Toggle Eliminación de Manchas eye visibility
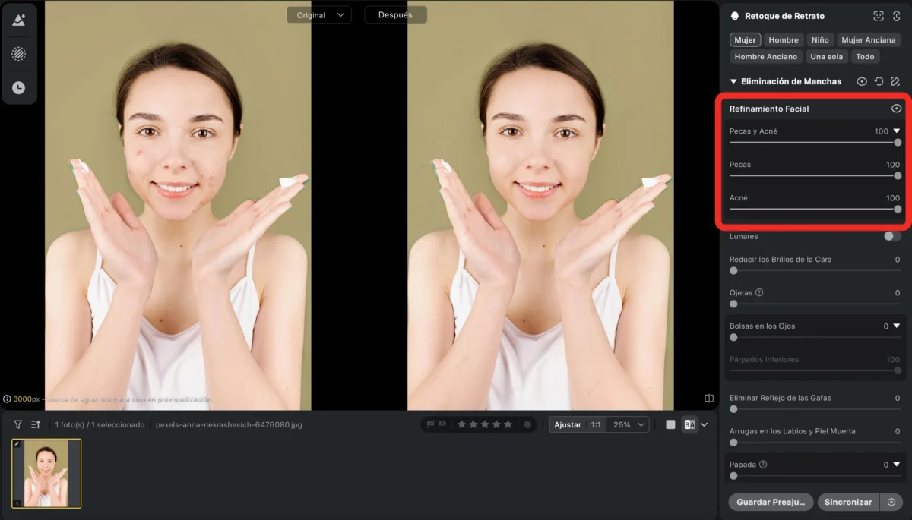This screenshot has height=520, width=912. tap(862, 81)
